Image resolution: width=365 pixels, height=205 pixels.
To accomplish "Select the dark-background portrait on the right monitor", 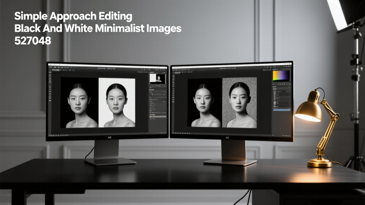I will point(205,102).
